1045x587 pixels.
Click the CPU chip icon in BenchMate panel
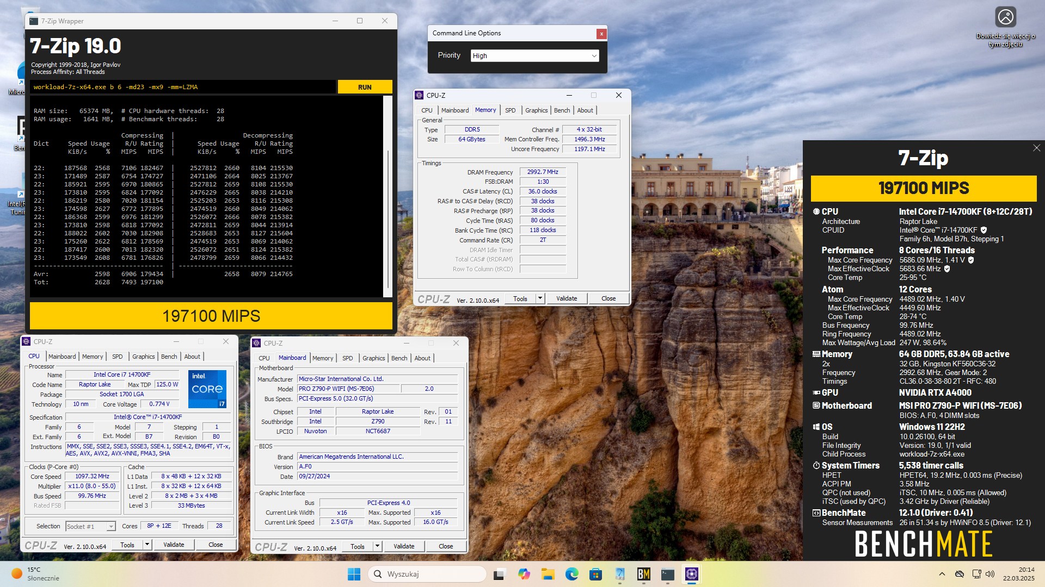click(x=816, y=211)
